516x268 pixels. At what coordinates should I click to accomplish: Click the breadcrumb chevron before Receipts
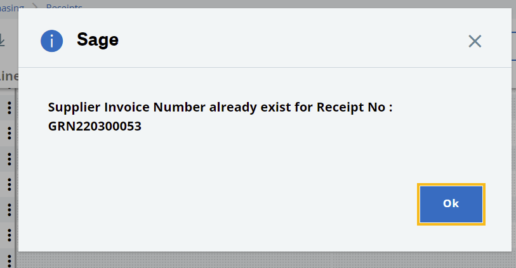pyautogui.click(x=35, y=6)
